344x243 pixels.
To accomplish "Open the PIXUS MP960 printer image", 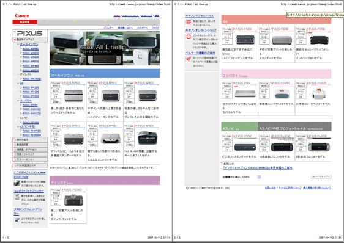I will [x=73, y=95].
